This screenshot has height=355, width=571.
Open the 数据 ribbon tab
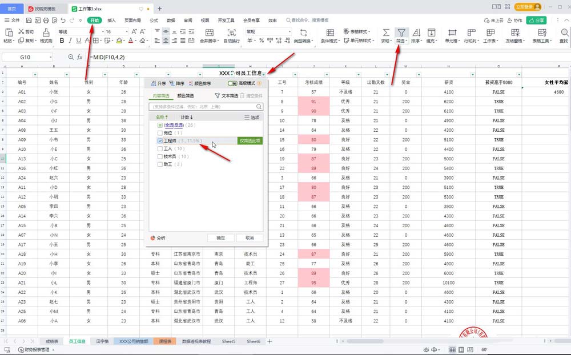[x=171, y=21]
